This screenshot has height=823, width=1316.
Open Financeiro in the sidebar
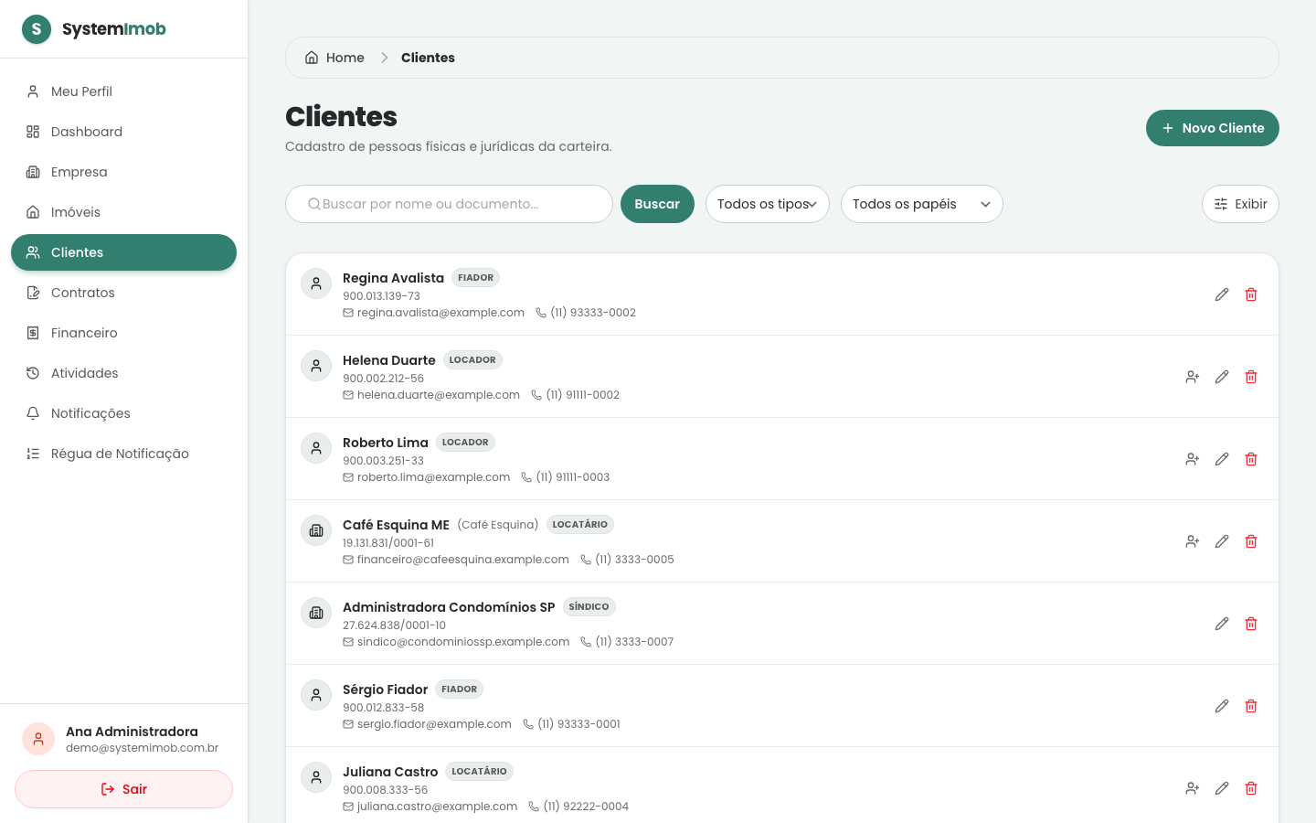[x=123, y=333]
